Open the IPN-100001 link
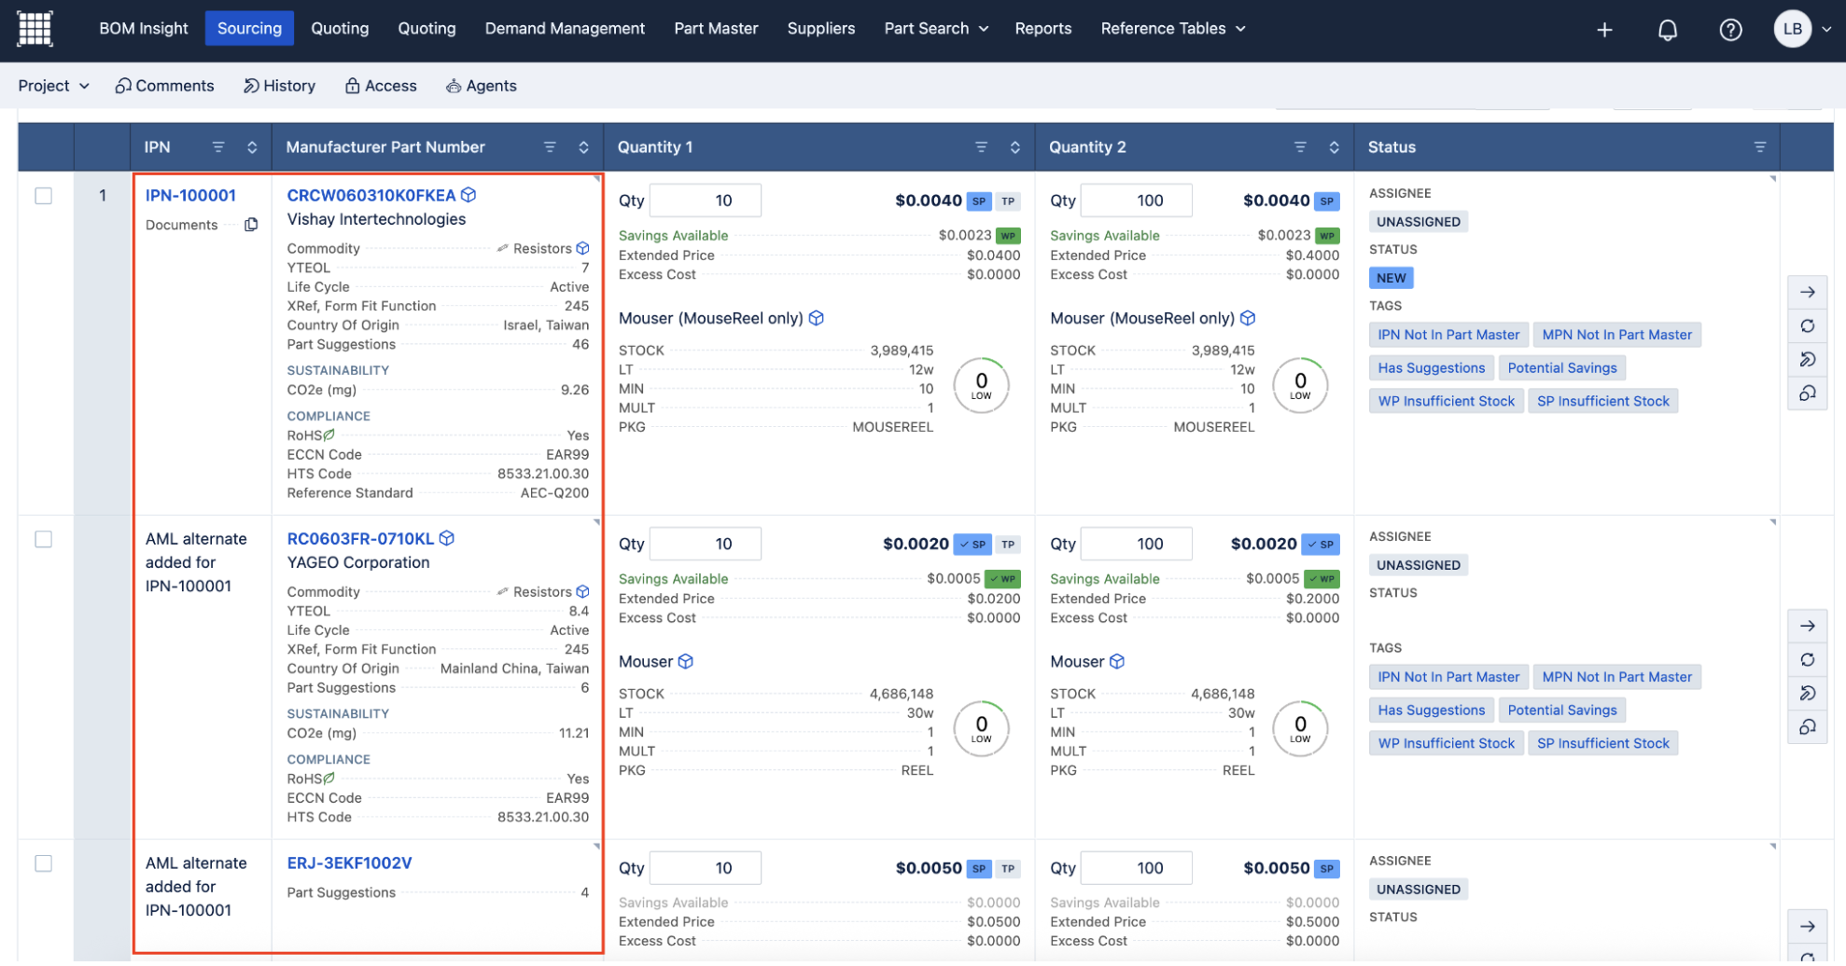The width and height of the screenshot is (1846, 966). (190, 195)
